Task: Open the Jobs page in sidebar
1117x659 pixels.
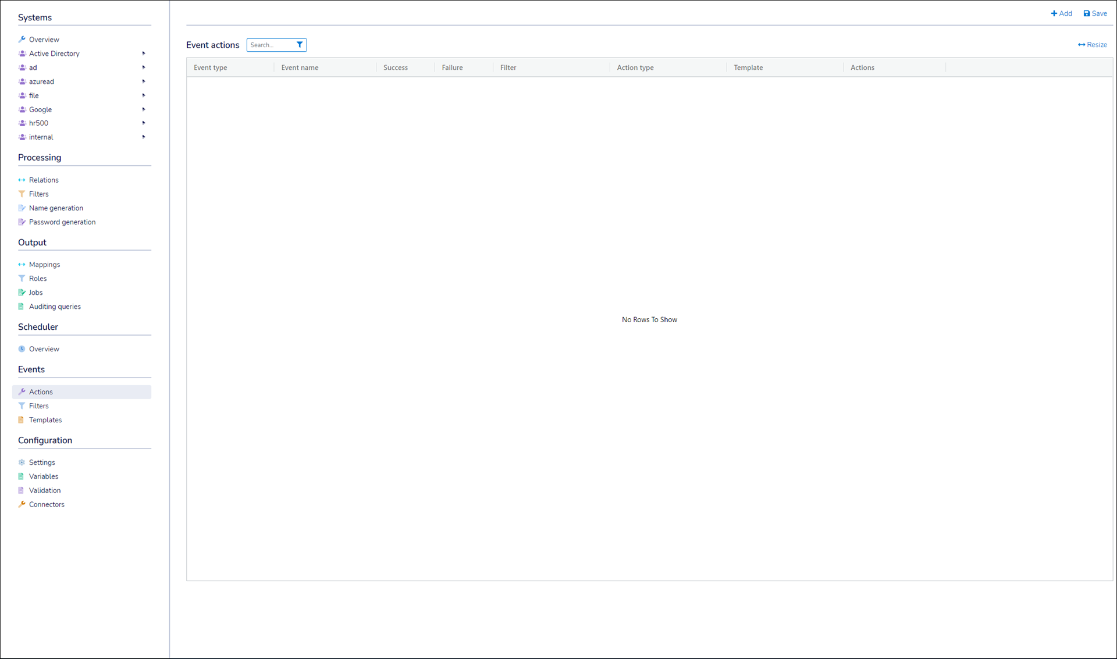Action: [35, 293]
